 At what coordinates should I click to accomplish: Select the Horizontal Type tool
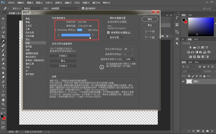click(3, 86)
